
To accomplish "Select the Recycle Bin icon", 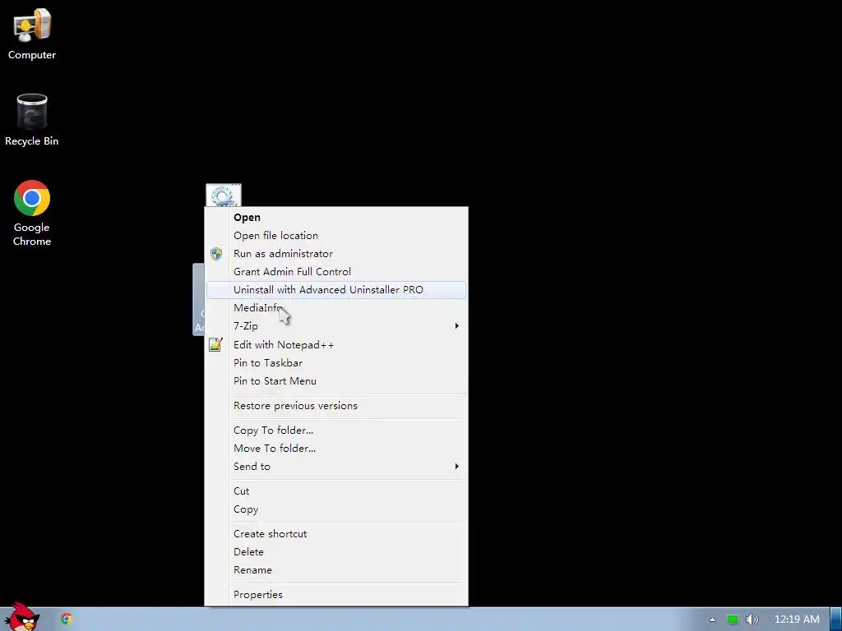I will coord(32,120).
